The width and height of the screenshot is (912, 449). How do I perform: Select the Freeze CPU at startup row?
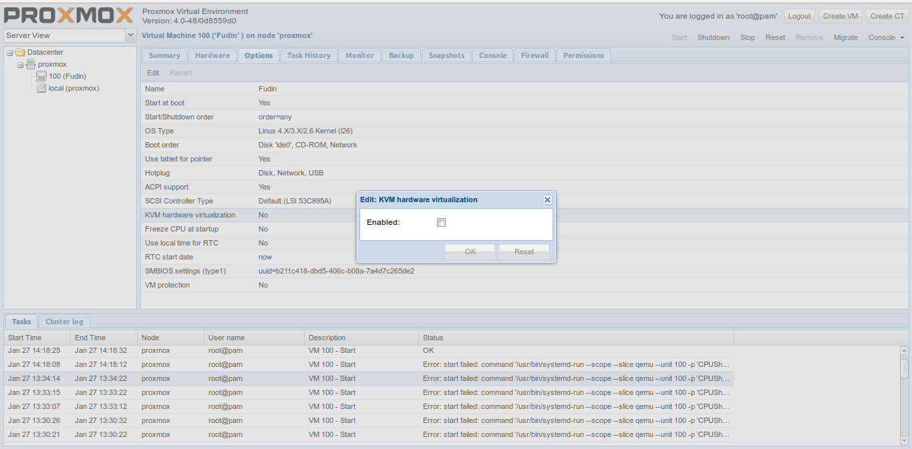(x=525, y=229)
